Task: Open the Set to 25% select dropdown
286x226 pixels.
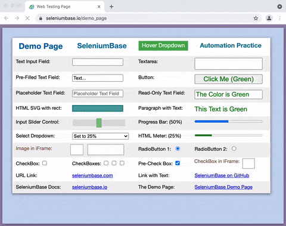Action: pyautogui.click(x=100, y=136)
